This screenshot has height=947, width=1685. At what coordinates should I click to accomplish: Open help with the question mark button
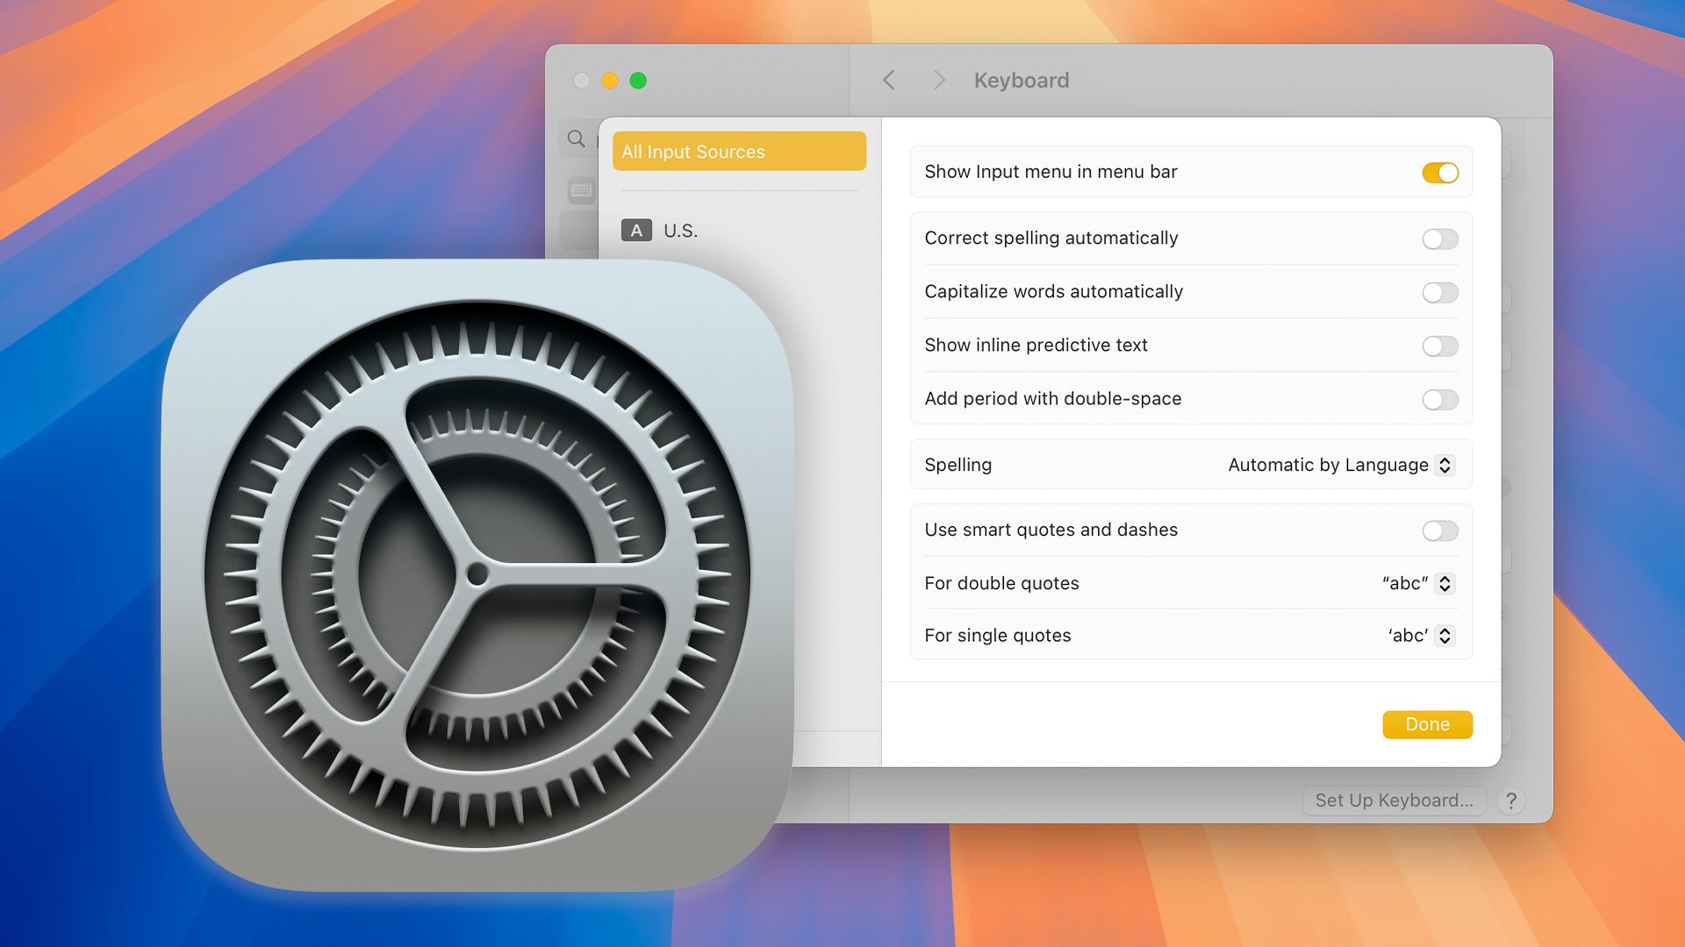[1511, 801]
